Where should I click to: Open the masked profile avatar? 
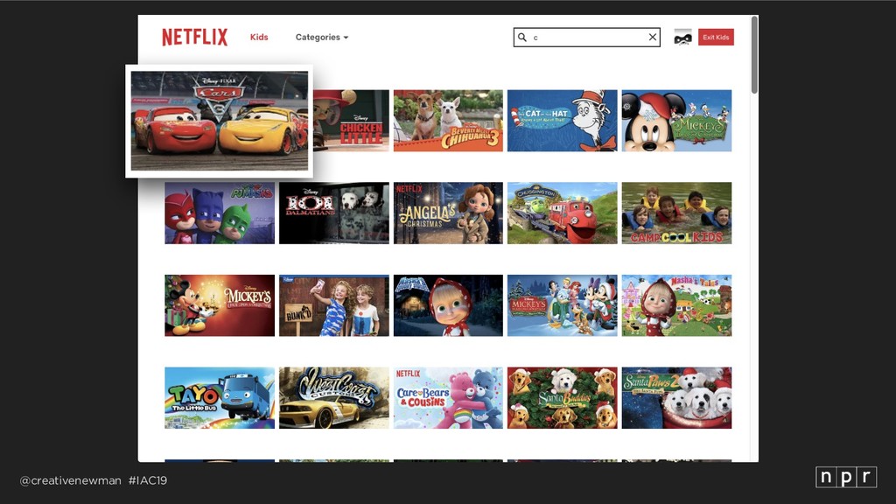tap(682, 37)
